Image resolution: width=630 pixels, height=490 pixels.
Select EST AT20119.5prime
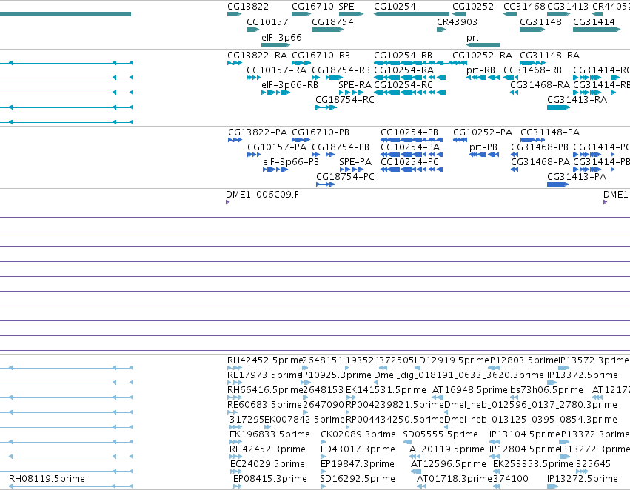415,457
